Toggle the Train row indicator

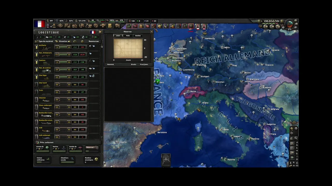coord(37,92)
